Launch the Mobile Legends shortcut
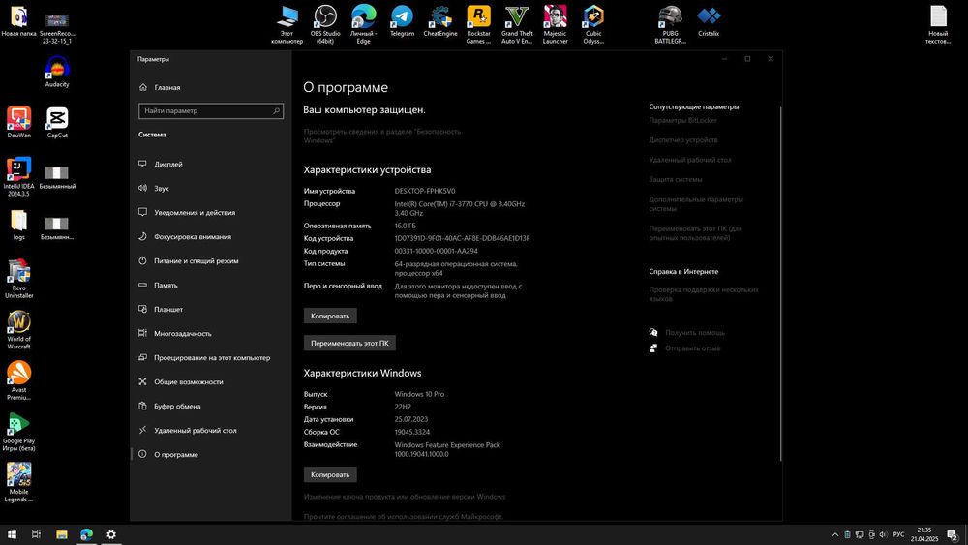This screenshot has height=545, width=968. [x=18, y=483]
